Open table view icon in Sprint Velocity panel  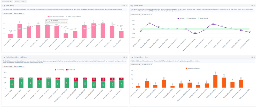[x=124, y=6]
